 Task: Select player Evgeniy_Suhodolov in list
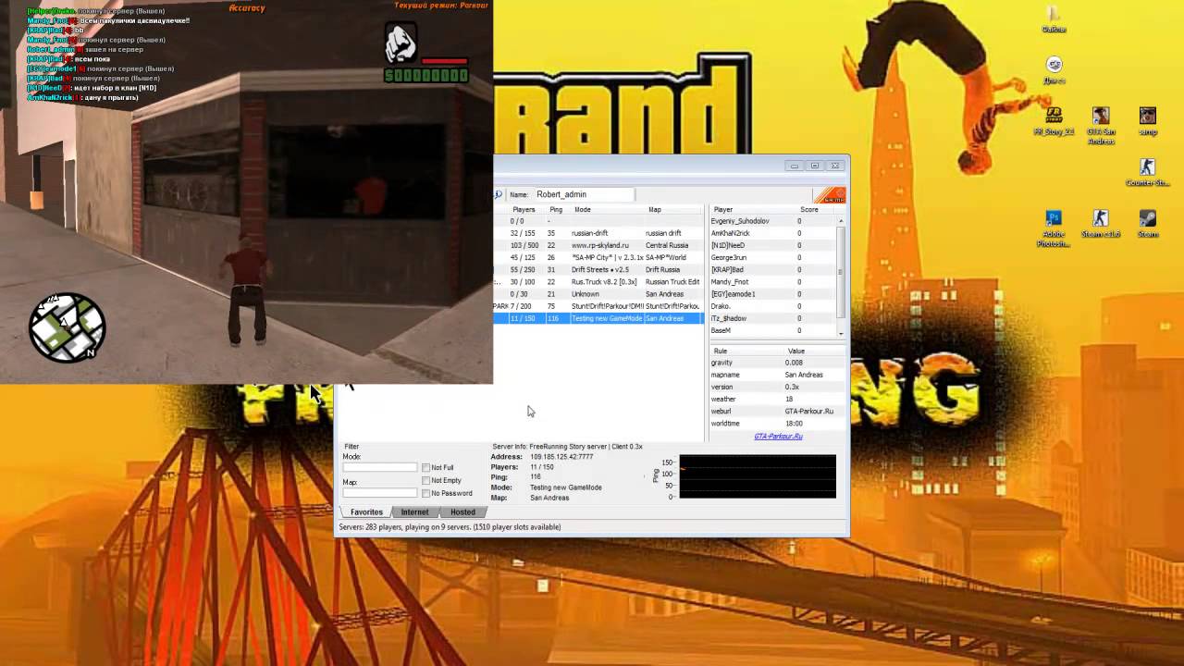pos(773,221)
